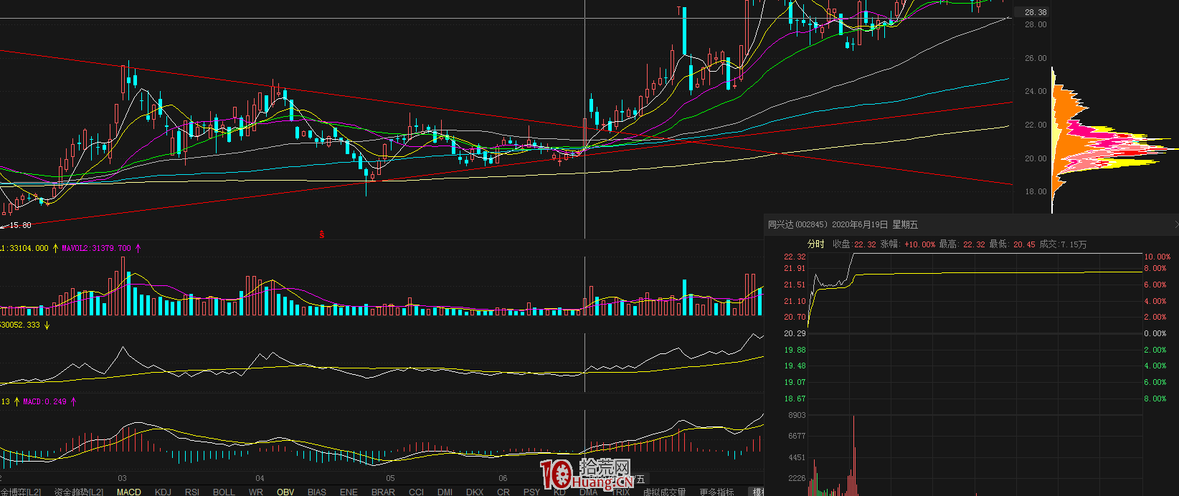Switch to the PSY indicator tab
This screenshot has width=1179, height=496.
click(x=531, y=492)
